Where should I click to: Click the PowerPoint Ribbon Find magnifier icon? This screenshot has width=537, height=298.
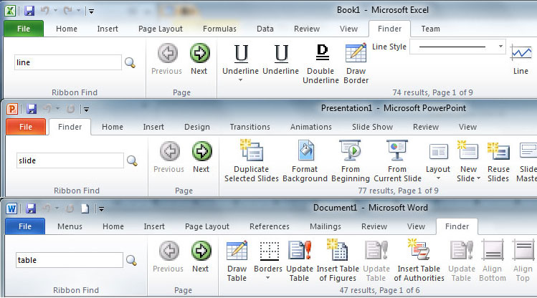point(132,160)
